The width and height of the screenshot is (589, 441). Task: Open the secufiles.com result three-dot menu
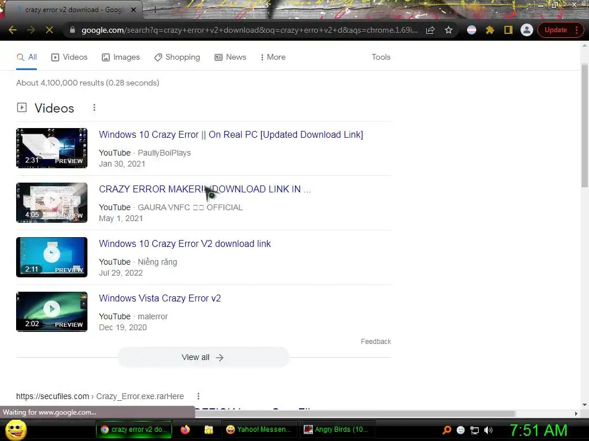pos(198,396)
